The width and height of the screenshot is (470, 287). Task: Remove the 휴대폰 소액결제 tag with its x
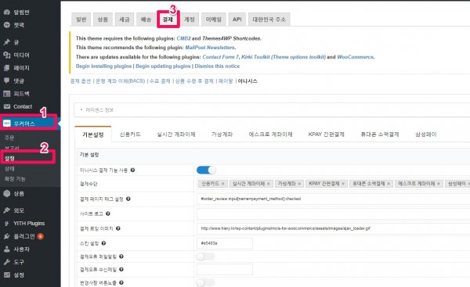point(389,184)
